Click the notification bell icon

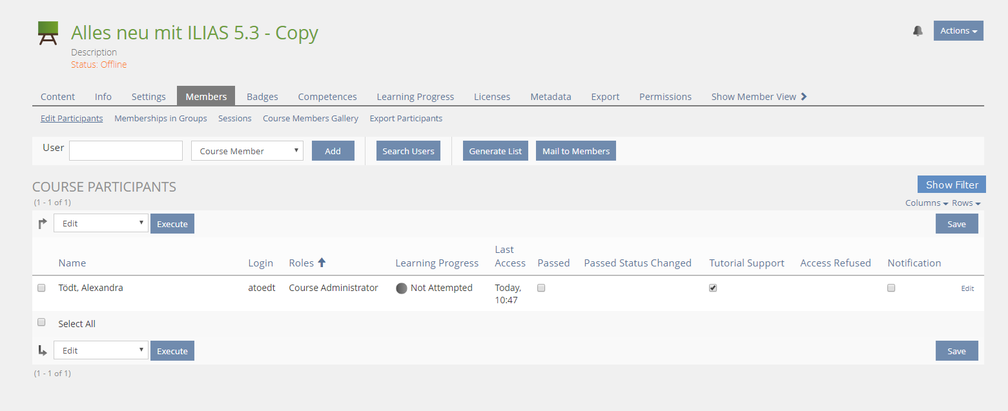point(918,31)
